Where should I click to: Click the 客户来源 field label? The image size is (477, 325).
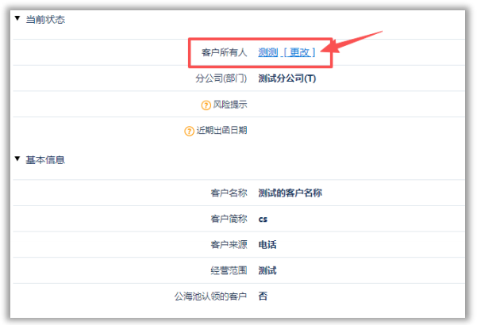coord(229,244)
